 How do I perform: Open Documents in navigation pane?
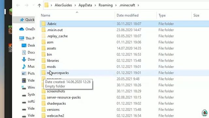tap(28, 52)
